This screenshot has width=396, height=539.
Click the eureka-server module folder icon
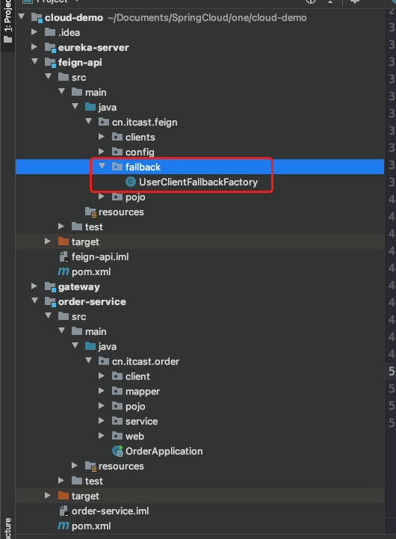pos(50,48)
